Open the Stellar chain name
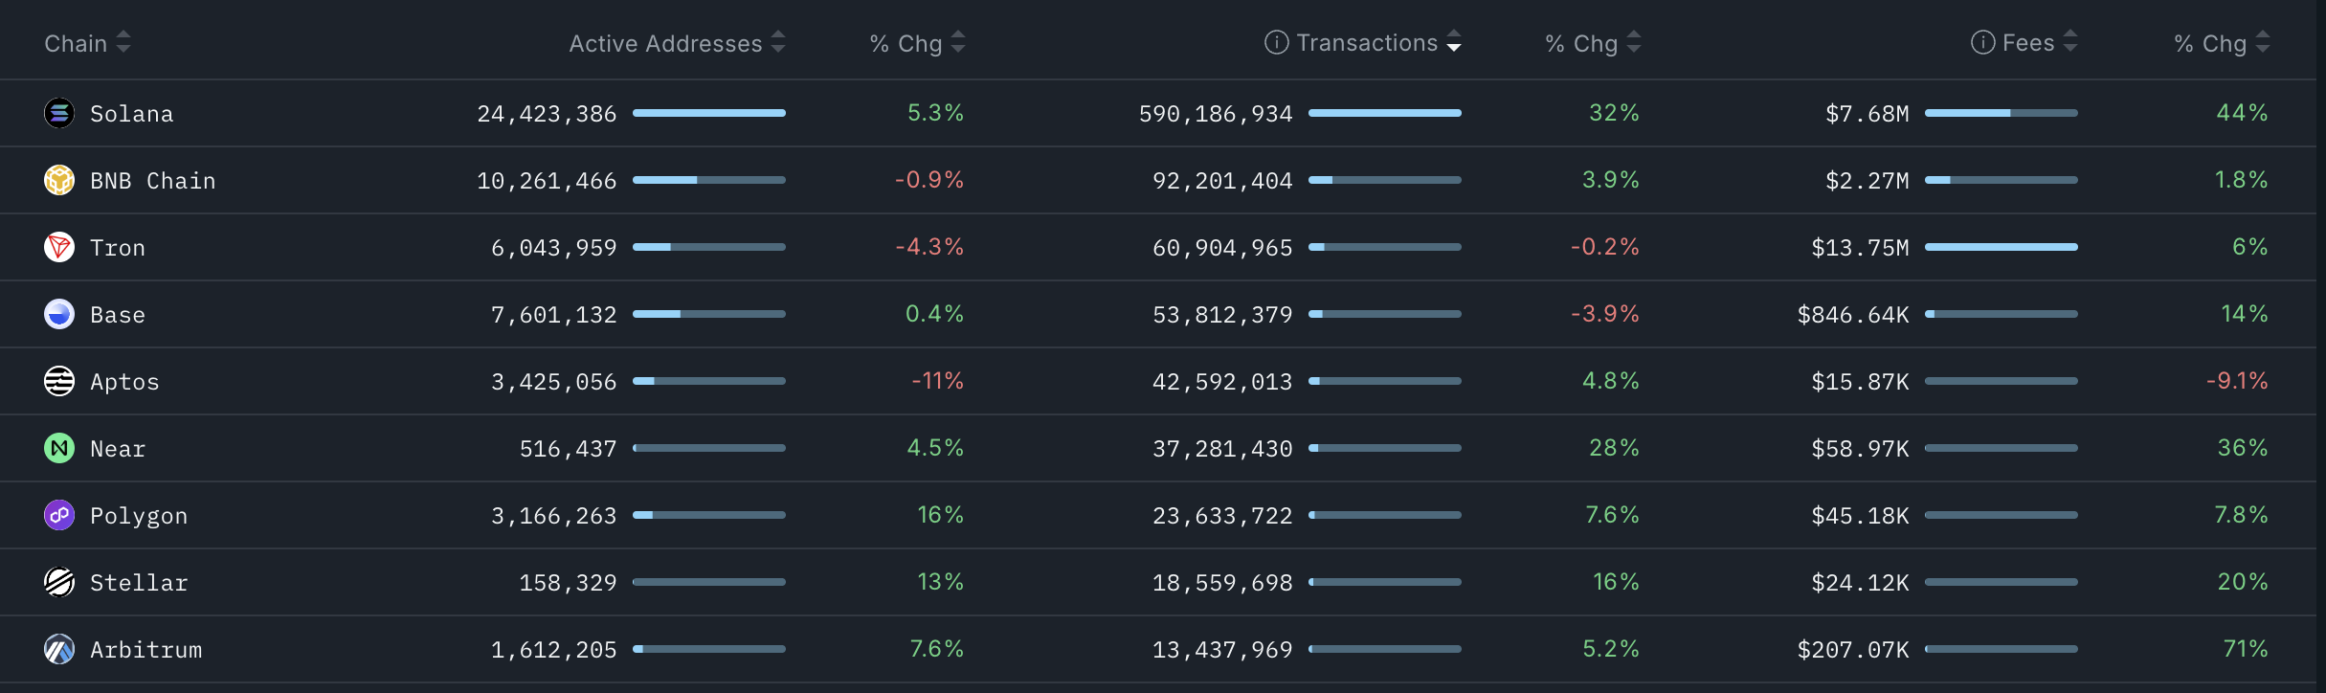2326x693 pixels. point(139,583)
